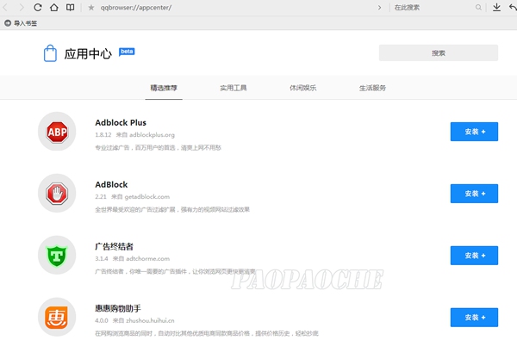The width and height of the screenshot is (517, 340).
Task: Install 广告终结者 extension
Action: coord(474,256)
